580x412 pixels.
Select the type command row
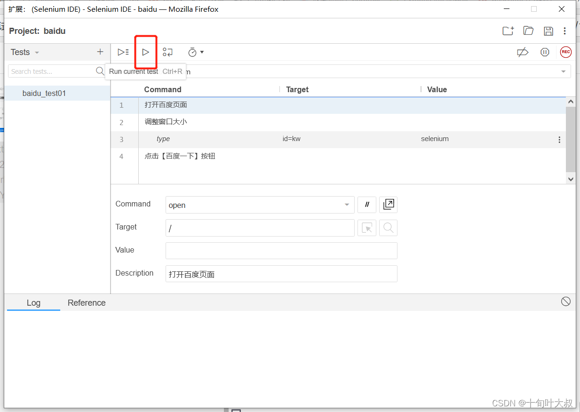click(x=338, y=139)
